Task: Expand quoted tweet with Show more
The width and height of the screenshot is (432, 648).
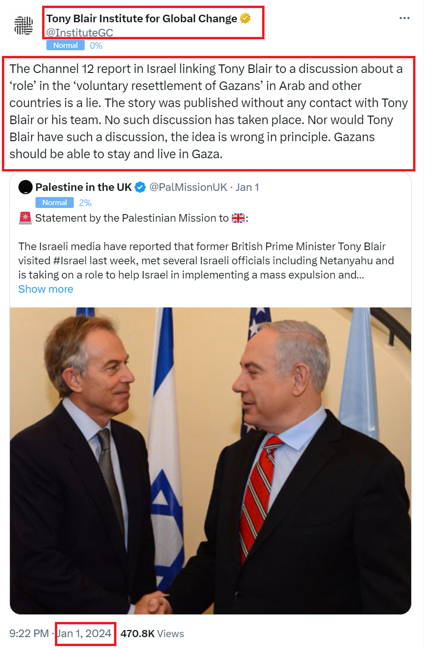Action: pos(45,289)
